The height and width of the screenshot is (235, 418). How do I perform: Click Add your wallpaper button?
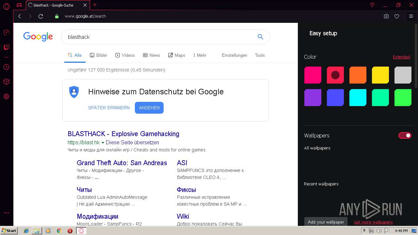click(x=326, y=222)
